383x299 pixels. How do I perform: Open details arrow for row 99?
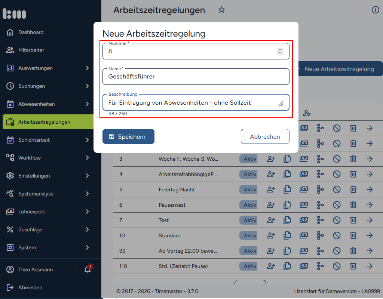point(370,251)
